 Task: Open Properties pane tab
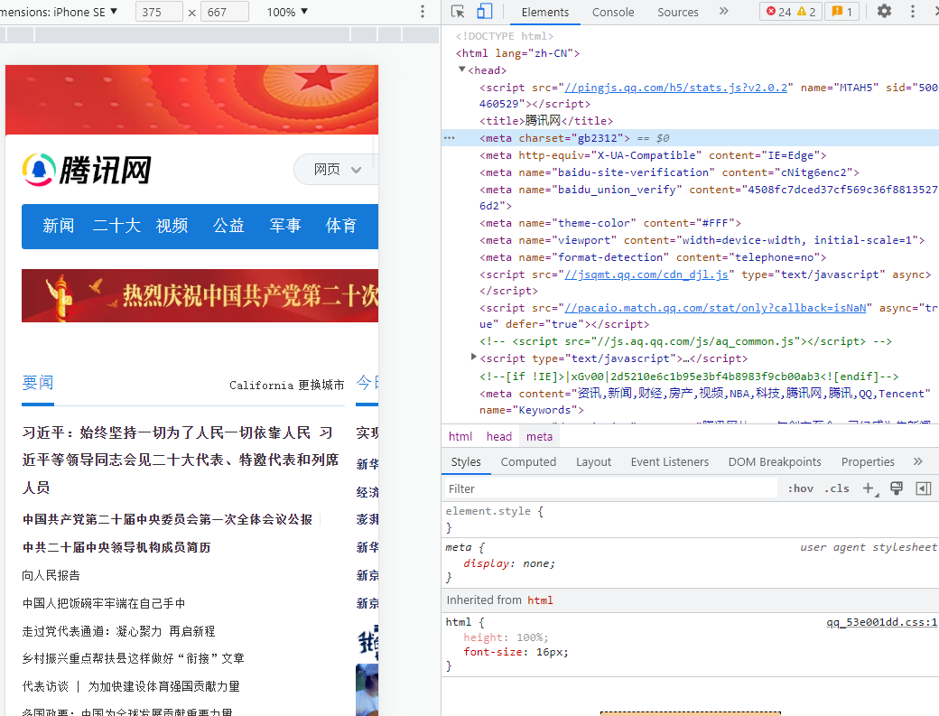pyautogui.click(x=868, y=461)
